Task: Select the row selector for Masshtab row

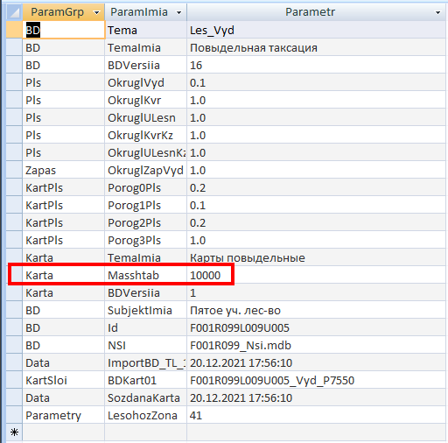Action: (x=14, y=275)
